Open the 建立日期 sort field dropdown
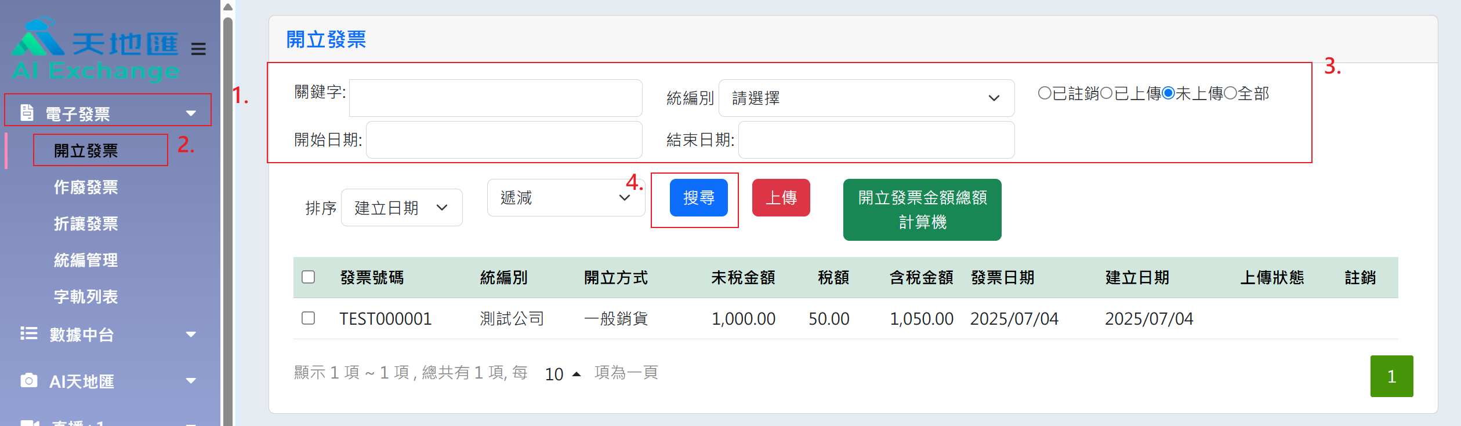1461x426 pixels. pos(401,208)
